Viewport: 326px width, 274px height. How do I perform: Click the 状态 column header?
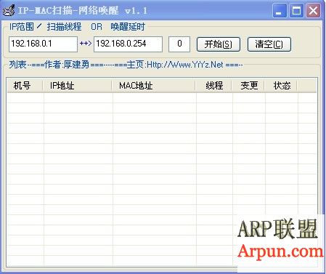pyautogui.click(x=281, y=86)
